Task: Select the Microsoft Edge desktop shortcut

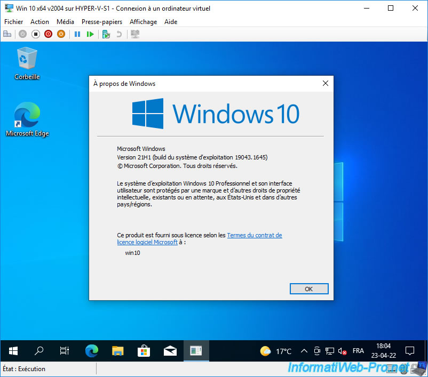Action: (x=27, y=119)
